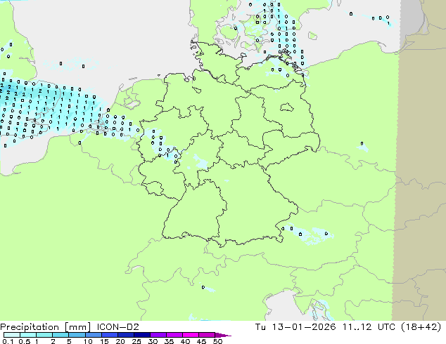
Task: Click the dark navy swatch between 25 and 30
Action: (141, 335)
